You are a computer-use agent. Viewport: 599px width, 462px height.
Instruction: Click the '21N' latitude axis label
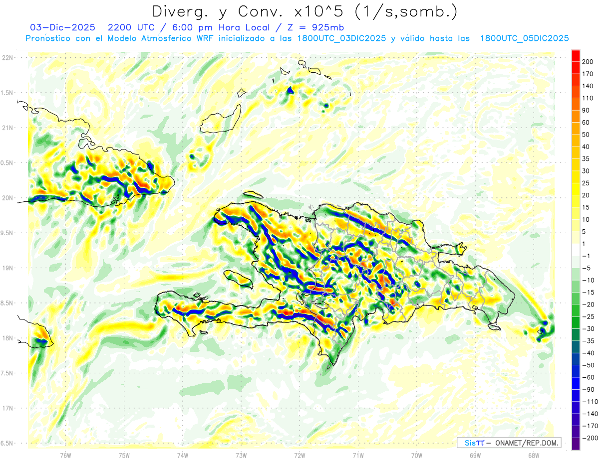click(x=6, y=128)
